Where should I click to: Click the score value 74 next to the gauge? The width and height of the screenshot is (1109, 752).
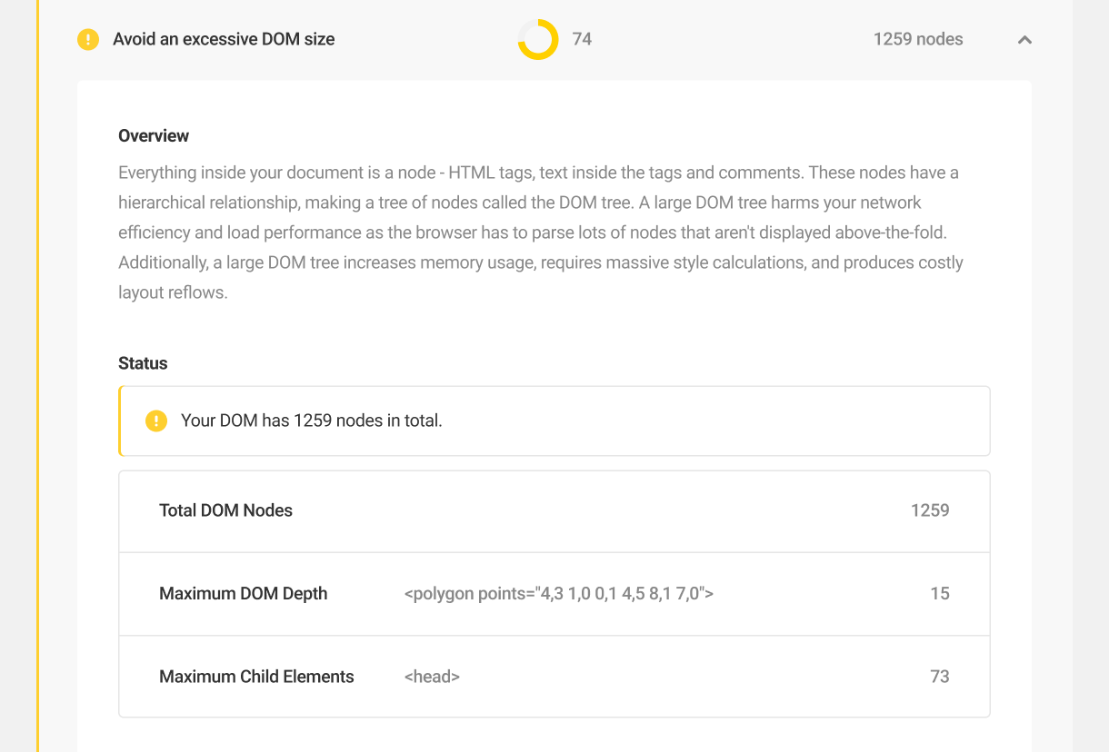coord(582,39)
